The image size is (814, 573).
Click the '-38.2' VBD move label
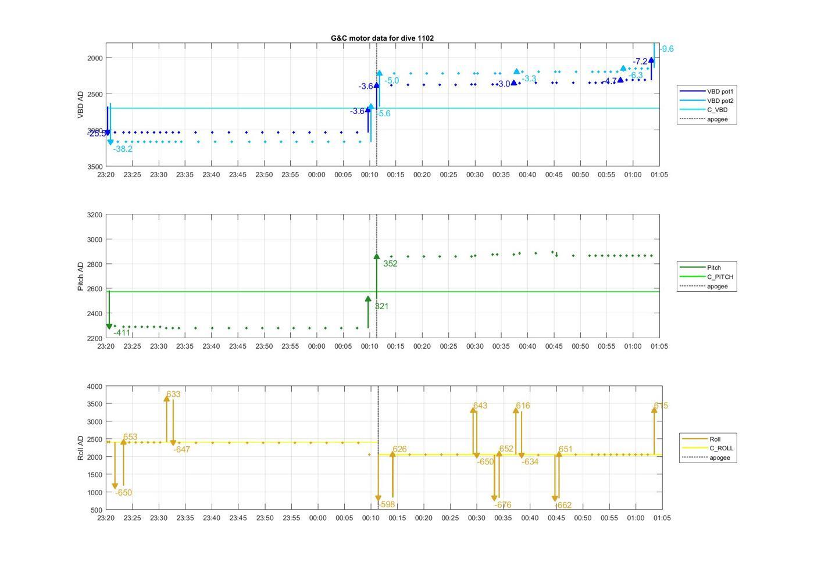coord(123,149)
